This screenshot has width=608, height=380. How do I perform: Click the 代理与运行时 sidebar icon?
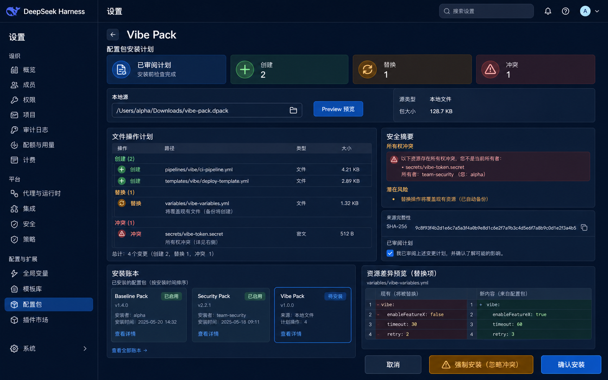14,193
